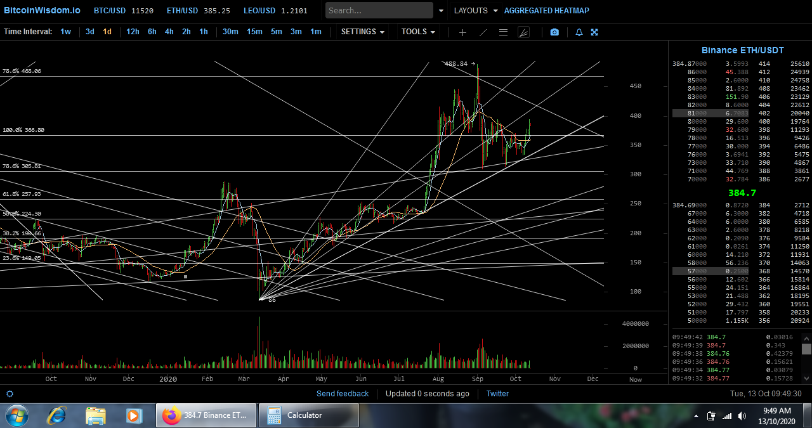812x428 pixels.
Task: Toggle fullscreen chart mode
Action: coord(594,32)
